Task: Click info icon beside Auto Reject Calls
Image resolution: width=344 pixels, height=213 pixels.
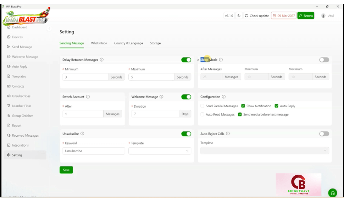Action: [228, 134]
